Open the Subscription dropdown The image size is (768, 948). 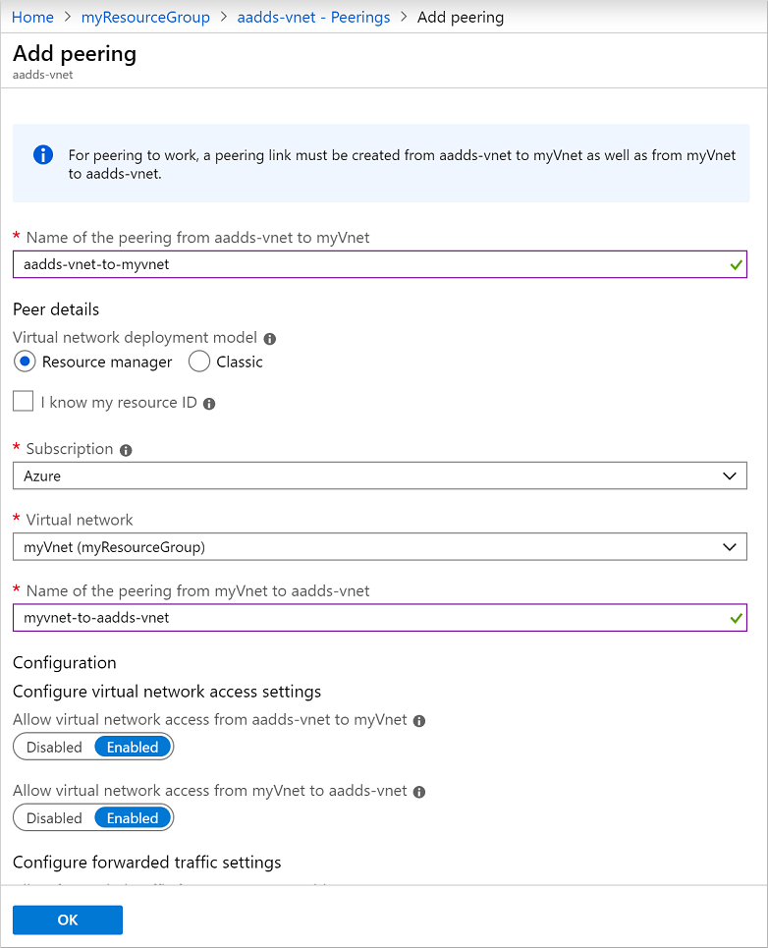click(730, 475)
